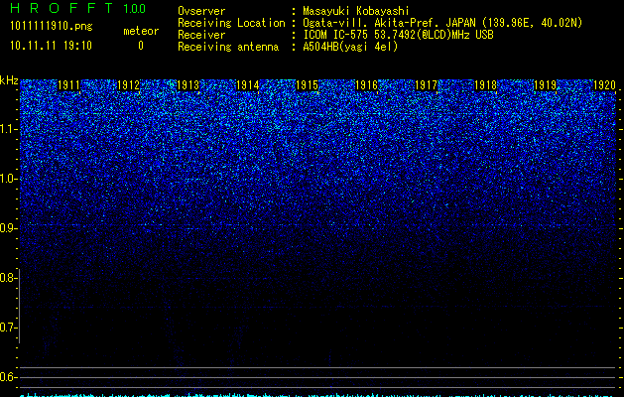
Task: Click the kHz axis unit label
Action: tap(9, 80)
